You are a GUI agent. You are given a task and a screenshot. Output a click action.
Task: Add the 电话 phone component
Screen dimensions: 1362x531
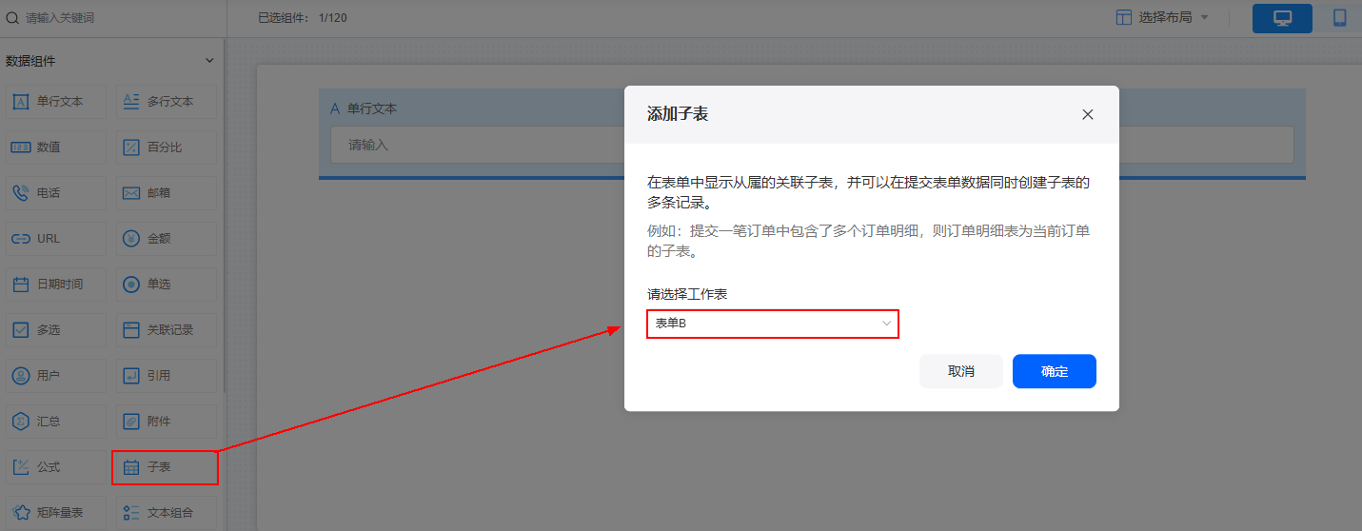[57, 193]
